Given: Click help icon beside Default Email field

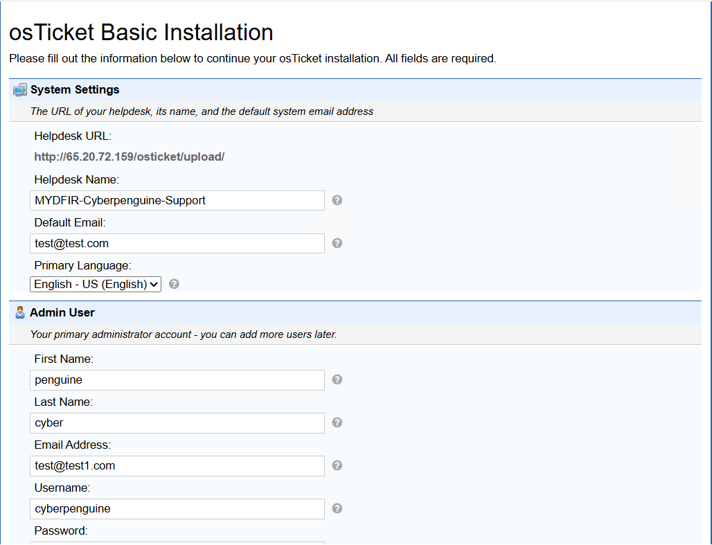Looking at the screenshot, I should point(337,243).
